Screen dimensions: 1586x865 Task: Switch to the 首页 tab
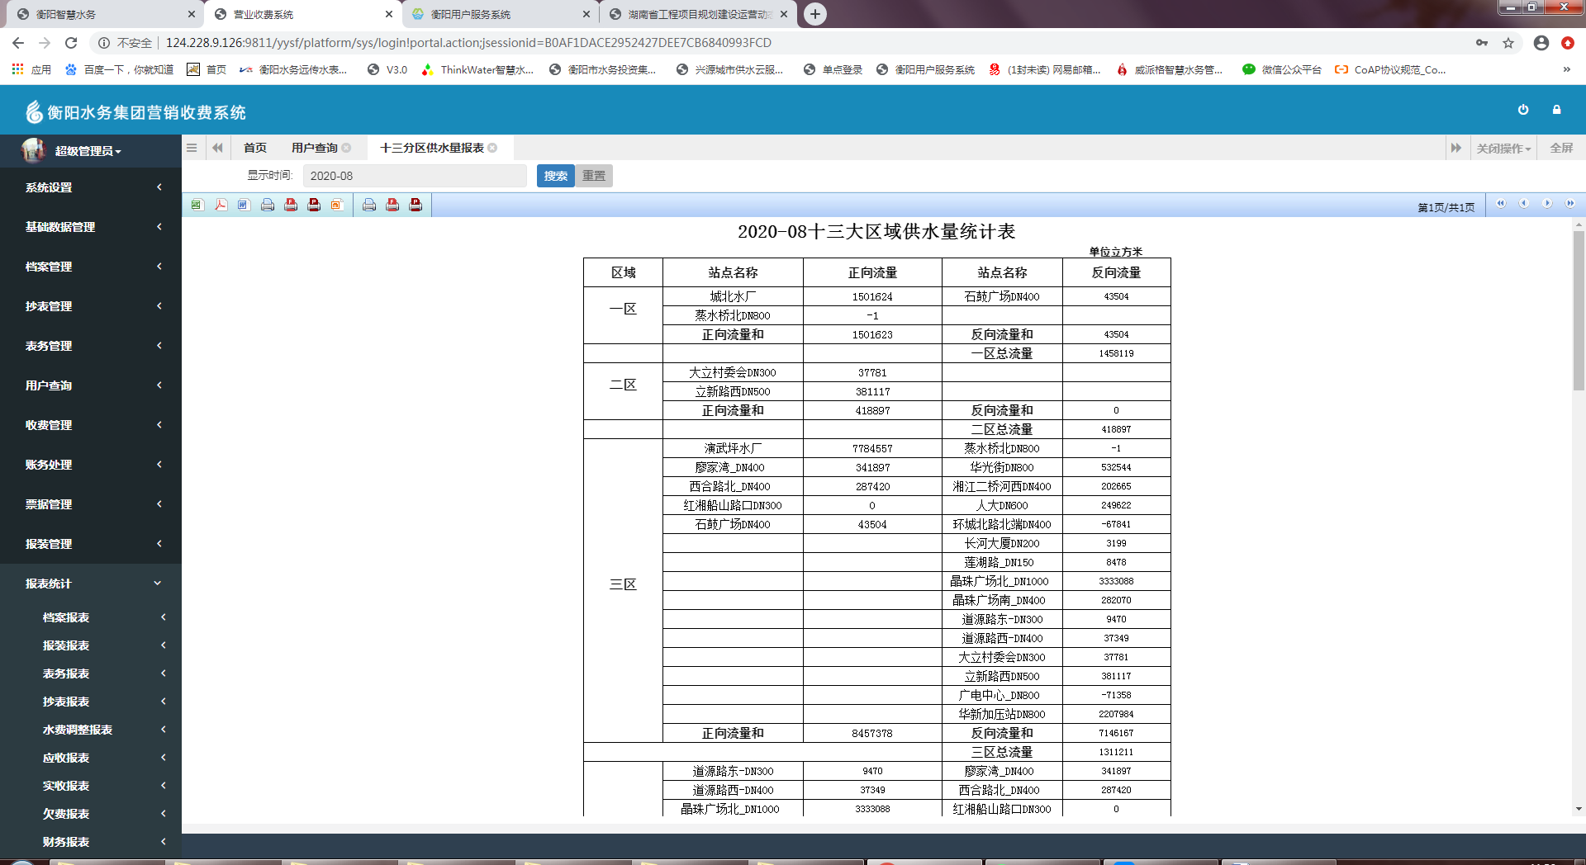[255, 148]
